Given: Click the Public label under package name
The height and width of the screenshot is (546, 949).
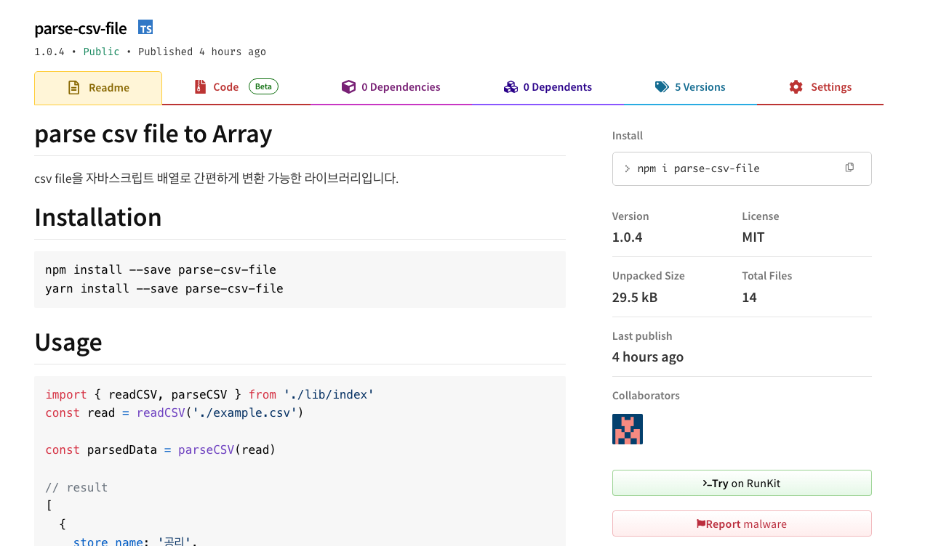Looking at the screenshot, I should (101, 52).
